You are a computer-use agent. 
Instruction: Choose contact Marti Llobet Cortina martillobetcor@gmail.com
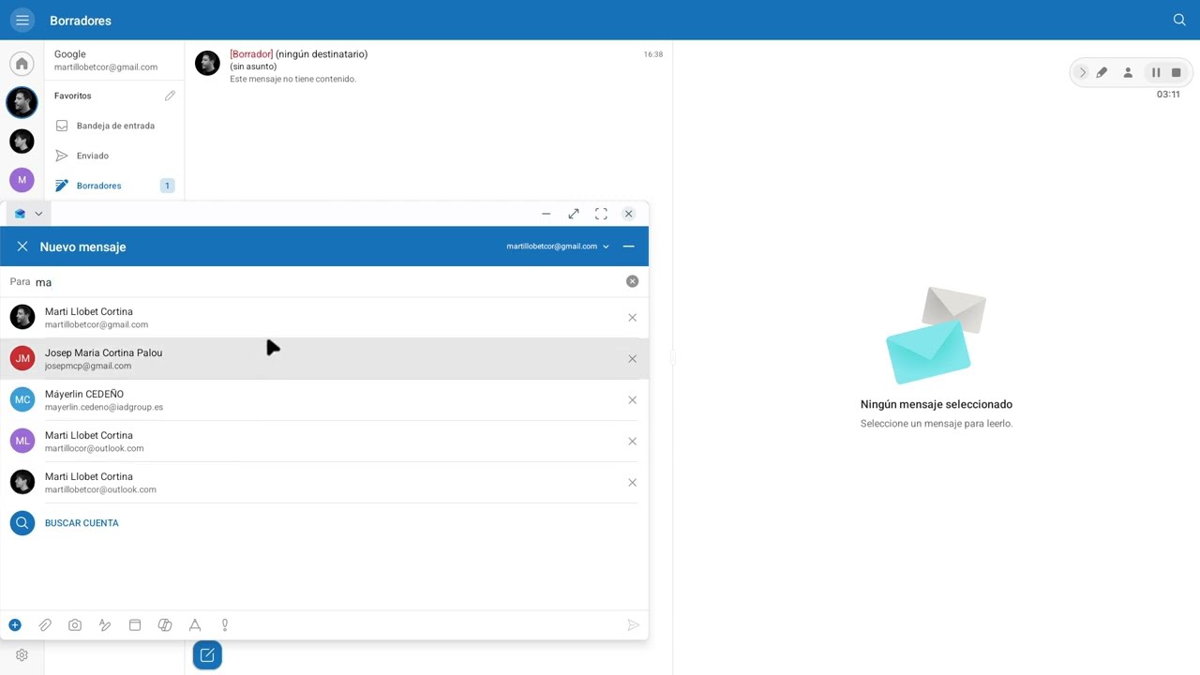324,318
